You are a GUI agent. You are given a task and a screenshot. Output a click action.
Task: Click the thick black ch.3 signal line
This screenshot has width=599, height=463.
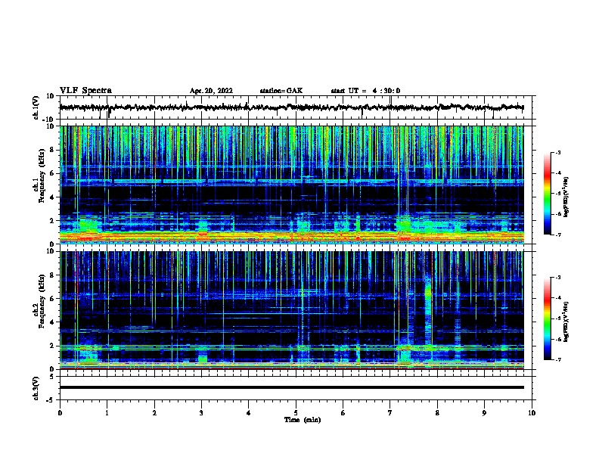pyautogui.click(x=291, y=387)
